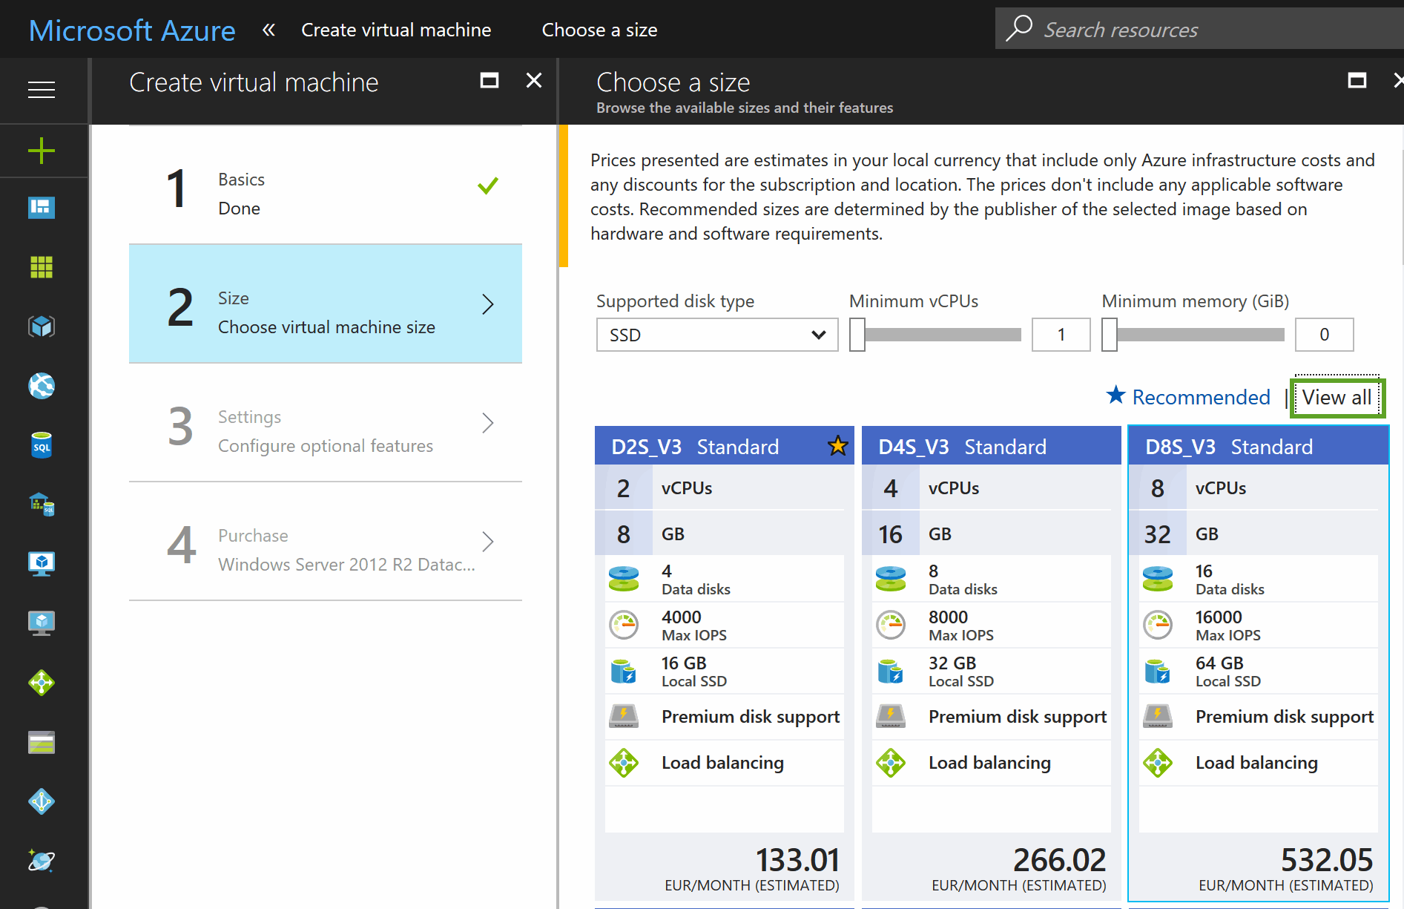Open SQL databases icon in the sidebar

[42, 444]
